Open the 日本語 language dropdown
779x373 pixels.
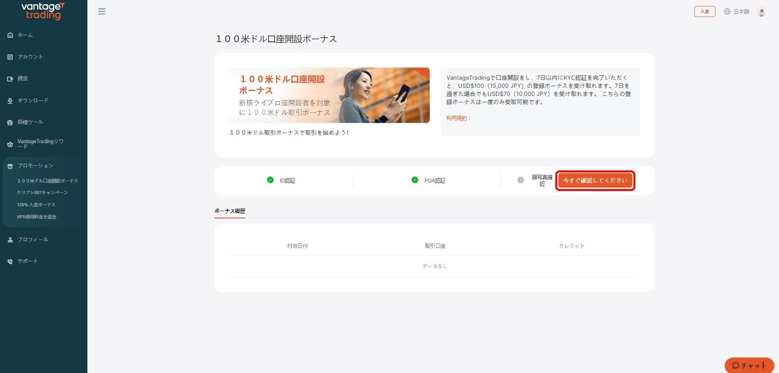[741, 12]
